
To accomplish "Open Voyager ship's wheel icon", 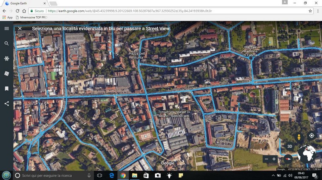I will [x=7, y=58].
